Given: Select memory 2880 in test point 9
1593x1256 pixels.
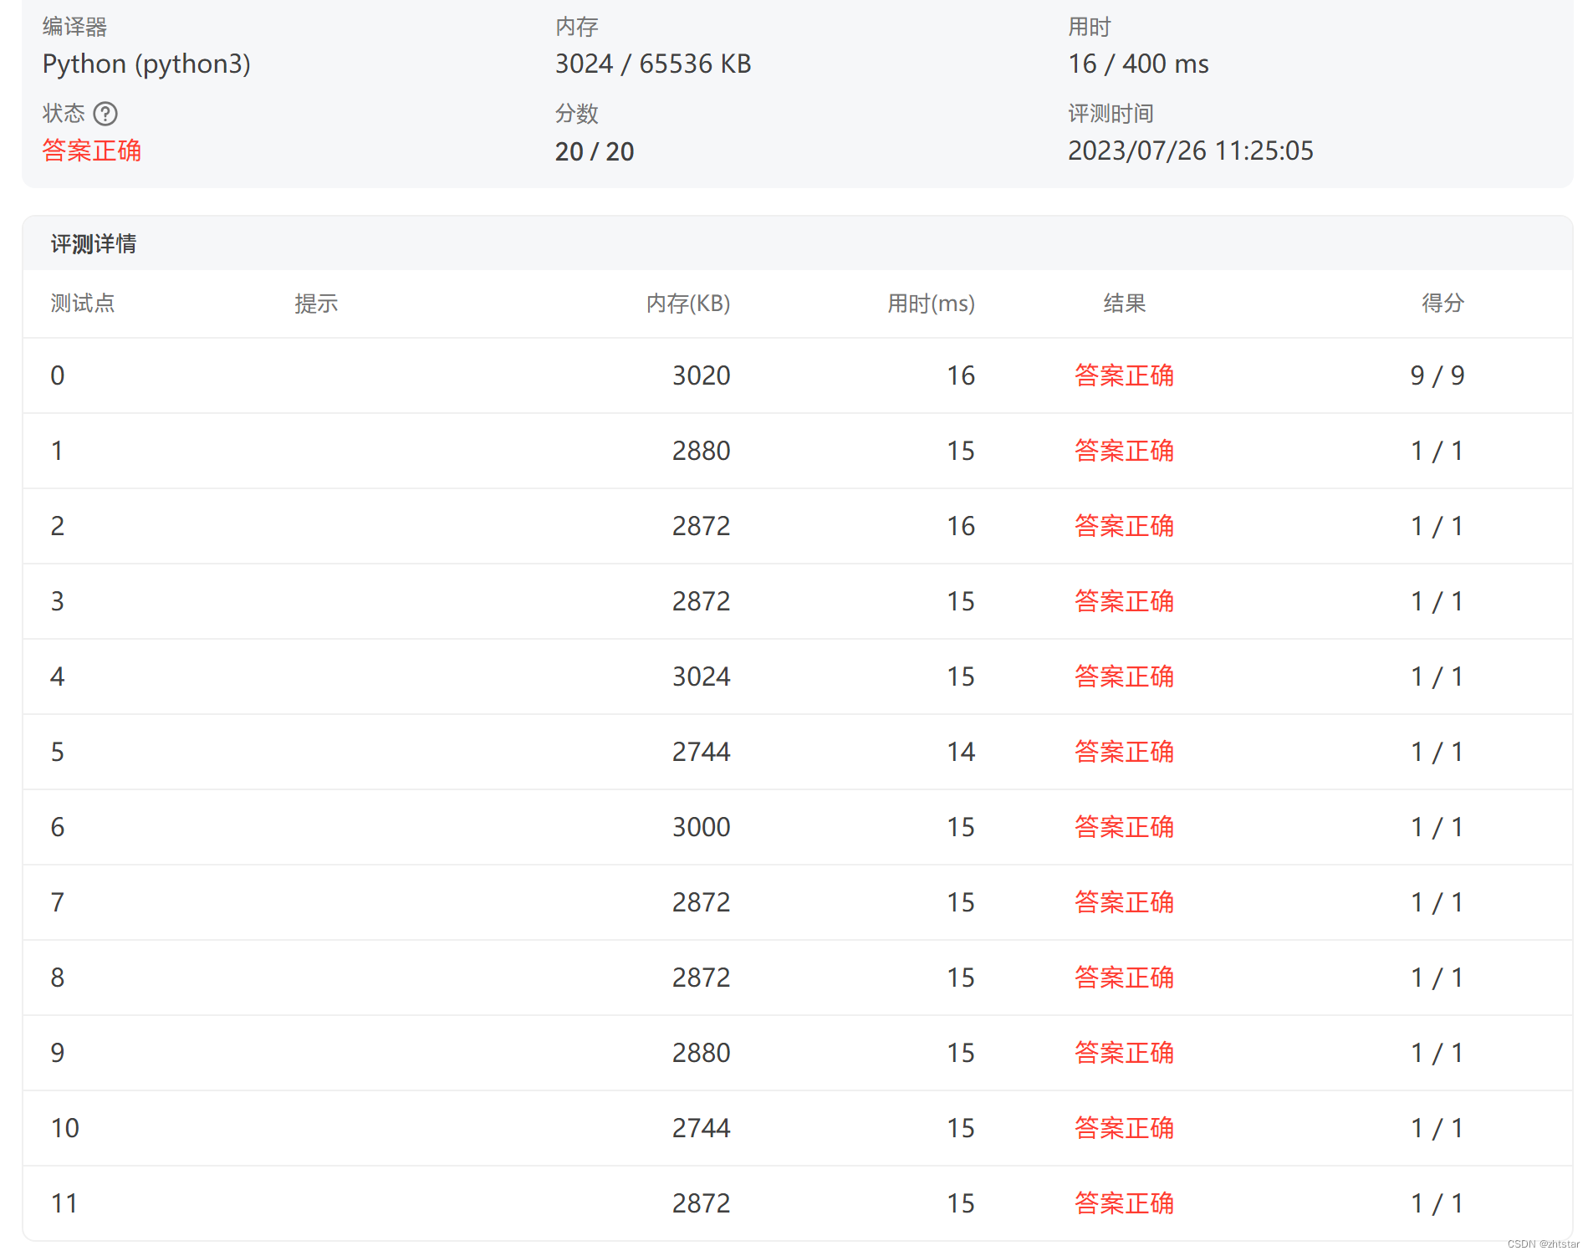Looking at the screenshot, I should [x=702, y=1053].
